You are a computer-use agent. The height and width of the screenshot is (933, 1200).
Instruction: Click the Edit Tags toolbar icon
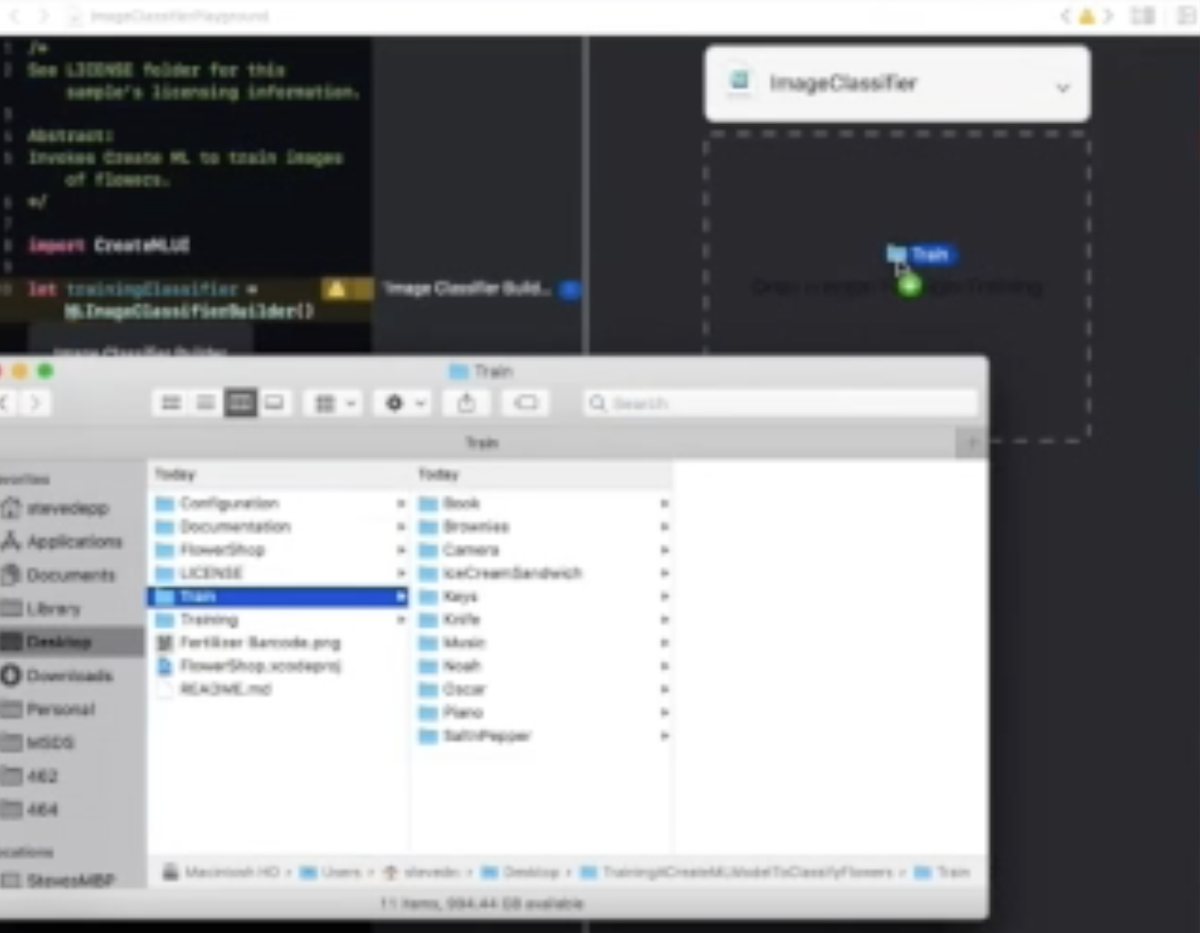525,403
